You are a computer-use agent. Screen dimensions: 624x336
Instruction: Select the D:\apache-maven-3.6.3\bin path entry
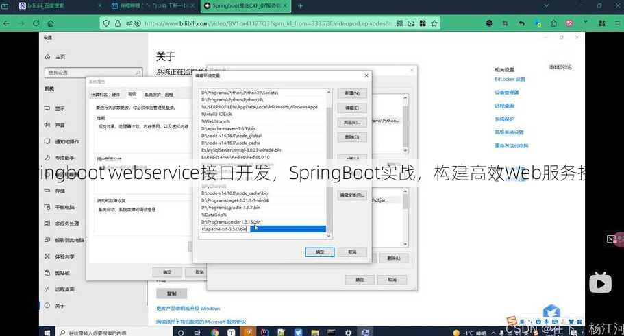point(262,129)
